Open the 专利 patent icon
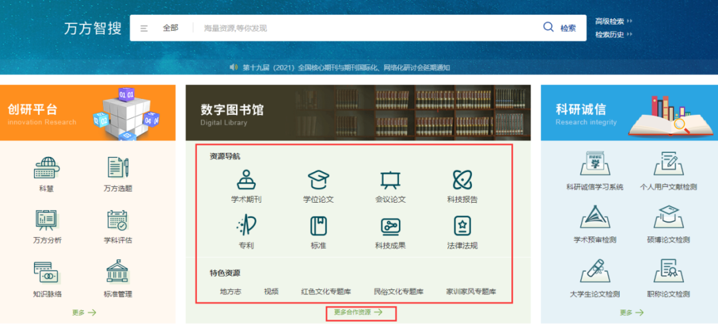 pyautogui.click(x=247, y=225)
